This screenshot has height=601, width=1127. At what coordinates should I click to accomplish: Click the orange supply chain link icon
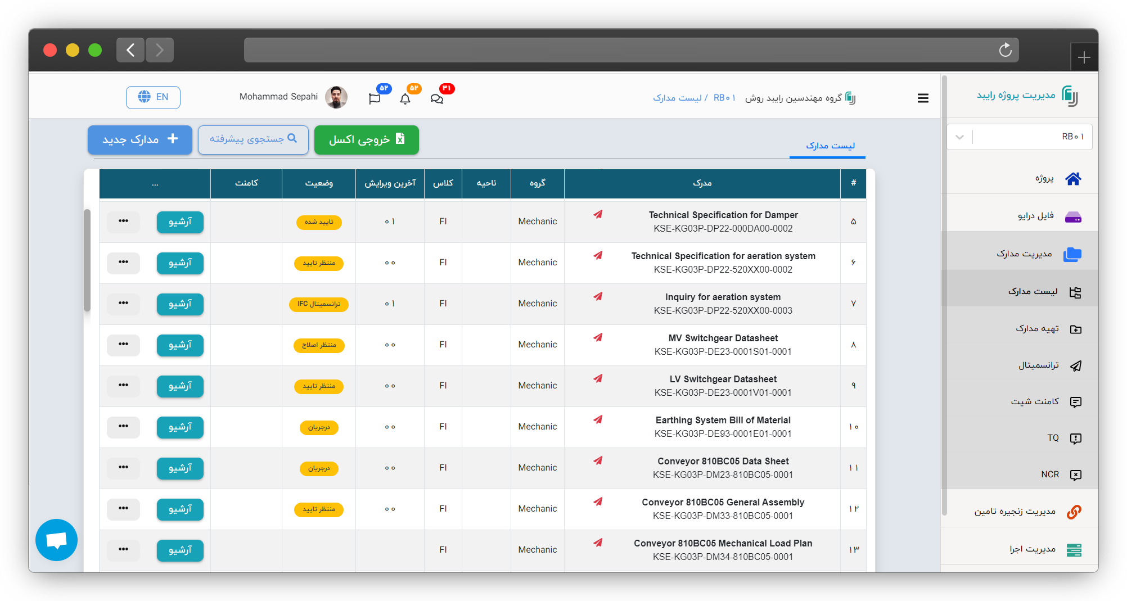[x=1074, y=512]
